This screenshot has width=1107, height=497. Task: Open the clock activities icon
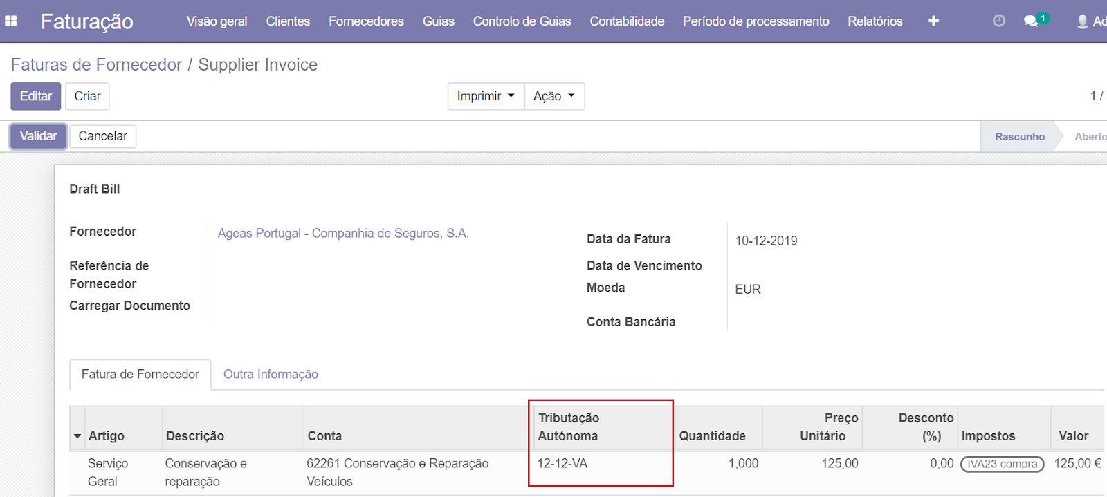click(998, 21)
